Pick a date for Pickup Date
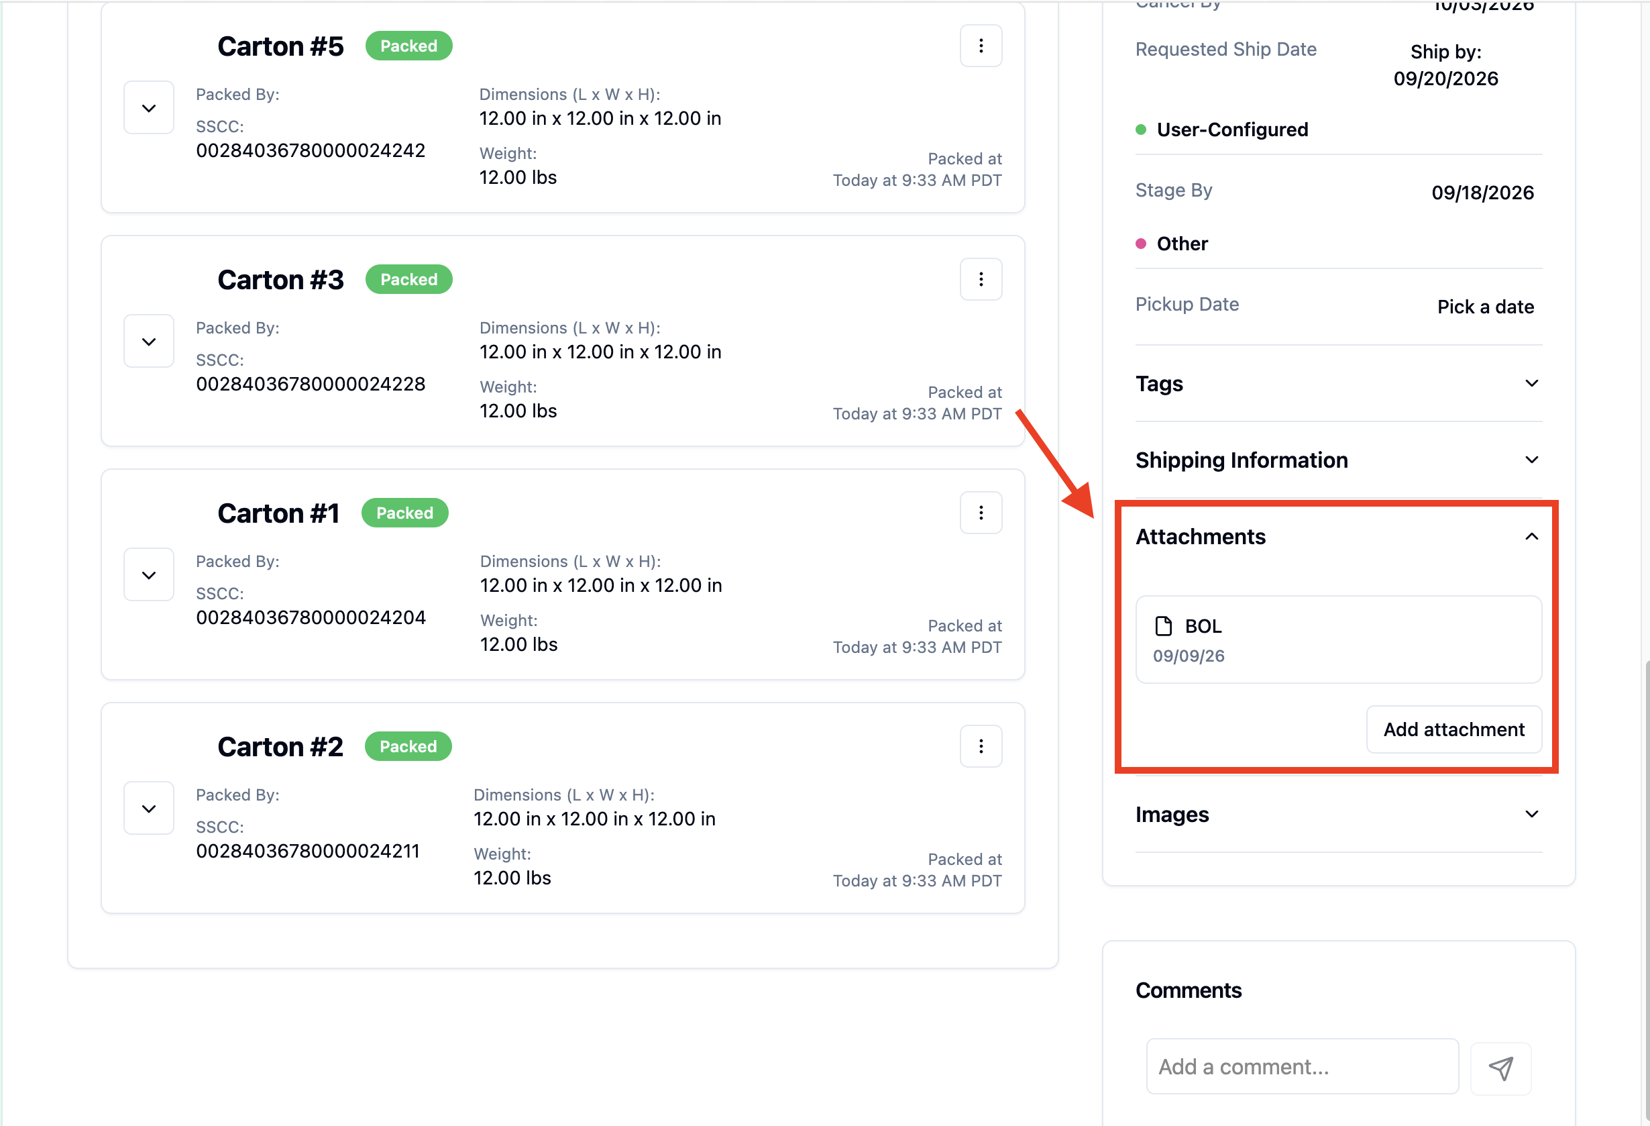Image resolution: width=1650 pixels, height=1126 pixels. pyautogui.click(x=1485, y=307)
